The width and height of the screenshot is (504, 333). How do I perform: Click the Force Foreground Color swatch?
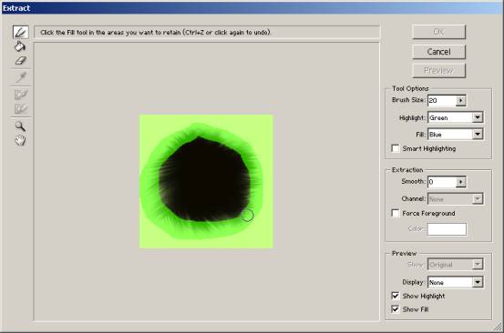click(x=447, y=229)
